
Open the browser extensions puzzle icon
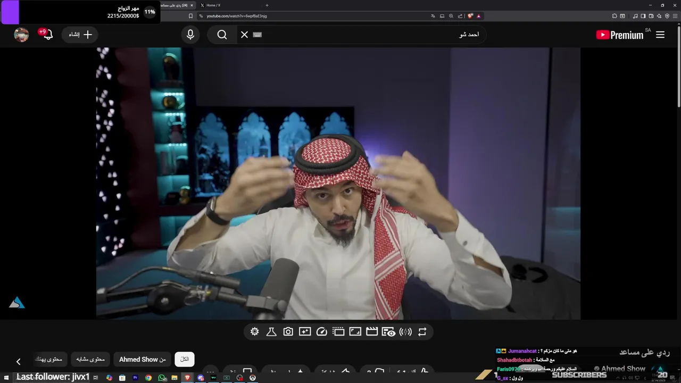click(x=614, y=16)
